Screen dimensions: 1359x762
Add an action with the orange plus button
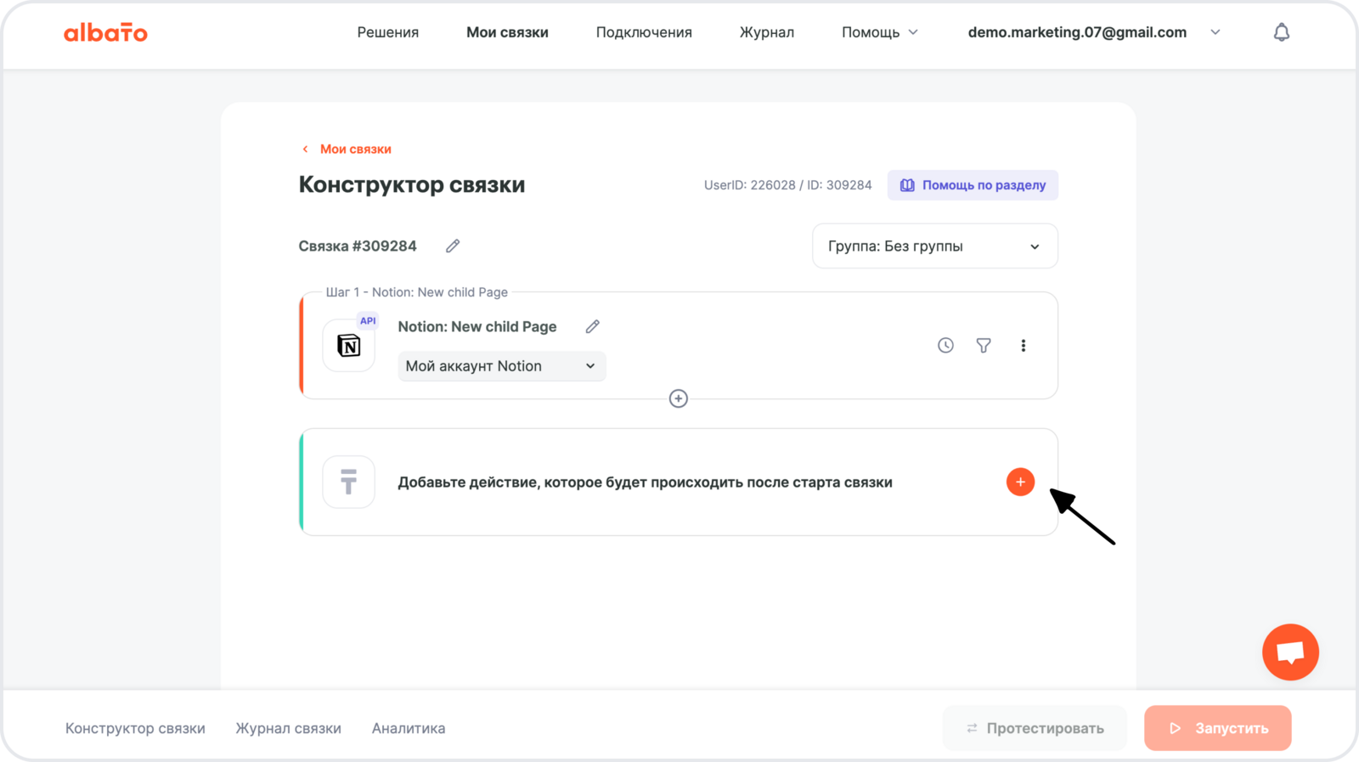tap(1020, 482)
